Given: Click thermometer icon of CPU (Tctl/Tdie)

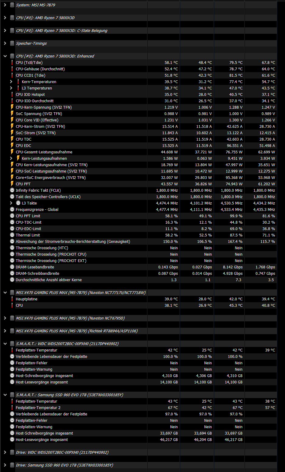Looking at the screenshot, I should (x=12, y=62).
